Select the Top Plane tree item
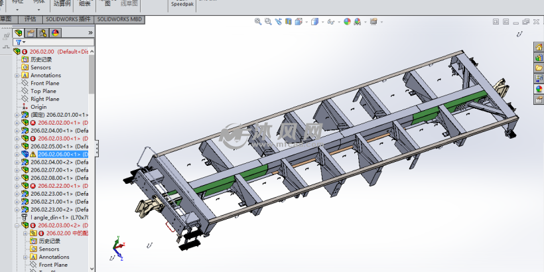This screenshot has height=272, width=544. click(43, 92)
